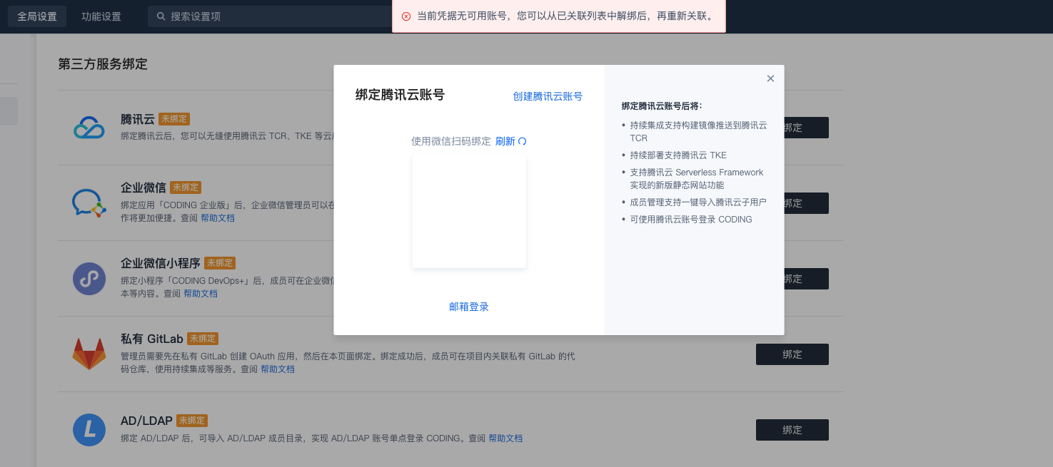Click the 第三方服务绑定 heading
1053x467 pixels.
(x=103, y=64)
